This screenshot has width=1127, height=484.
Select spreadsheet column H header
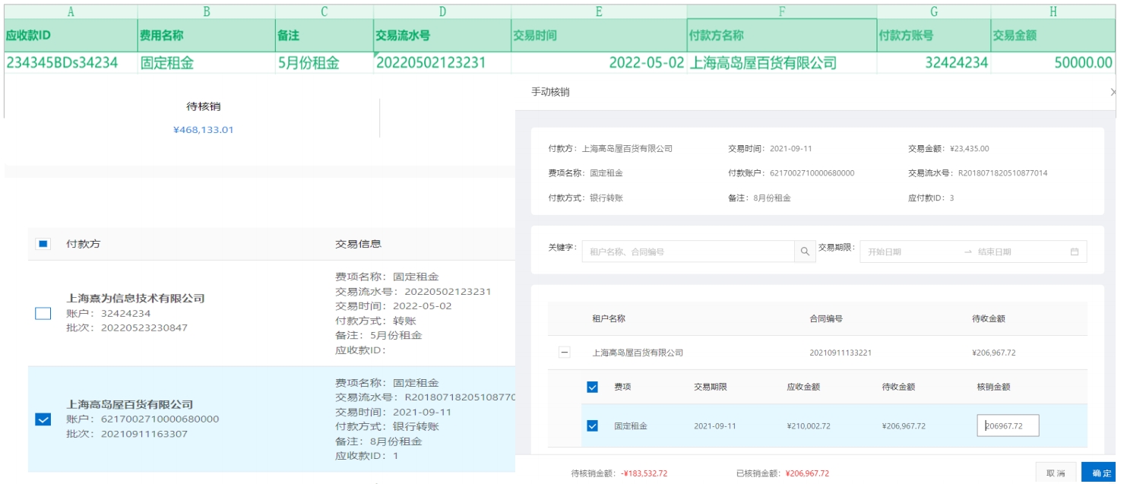point(1053,11)
